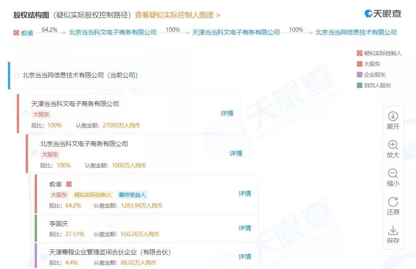Save the chart with 保存 icon
The height and width of the screenshot is (269, 416).
(393, 230)
